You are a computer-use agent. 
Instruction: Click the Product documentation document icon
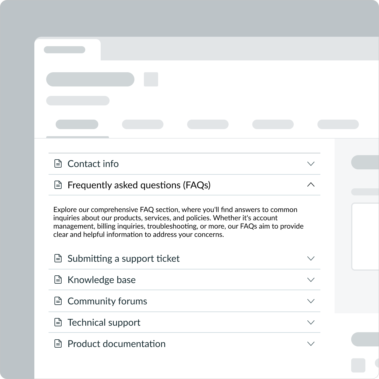point(58,344)
